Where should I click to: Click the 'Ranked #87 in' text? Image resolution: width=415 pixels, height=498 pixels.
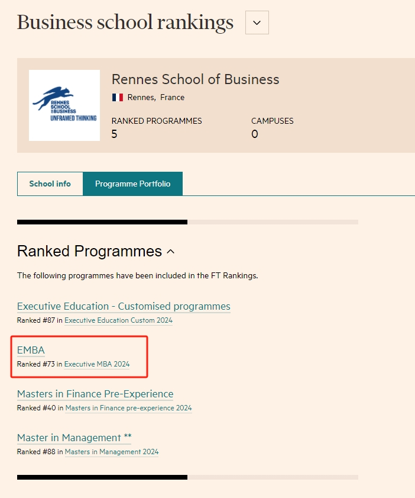click(40, 320)
